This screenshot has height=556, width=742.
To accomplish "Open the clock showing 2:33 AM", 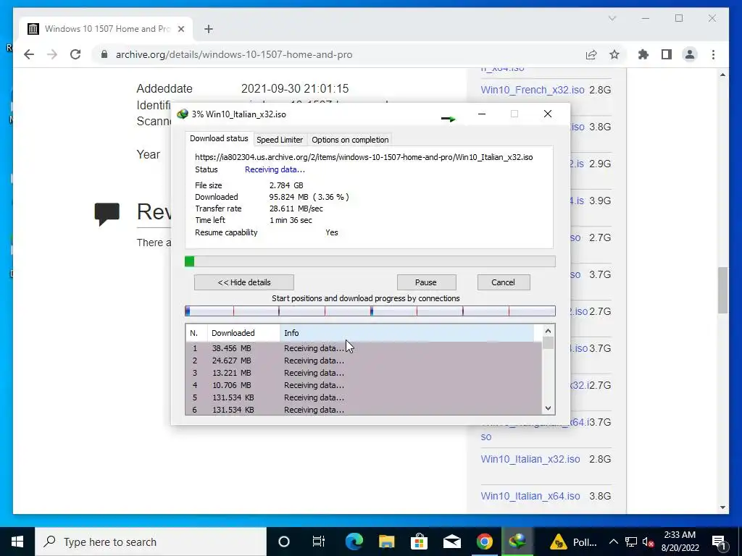I will [680, 542].
